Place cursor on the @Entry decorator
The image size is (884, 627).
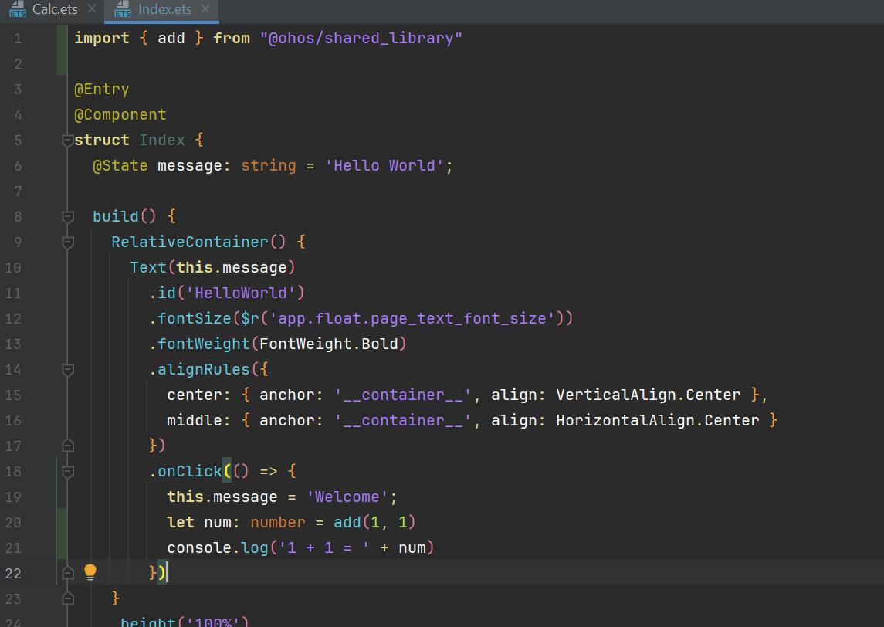102,89
